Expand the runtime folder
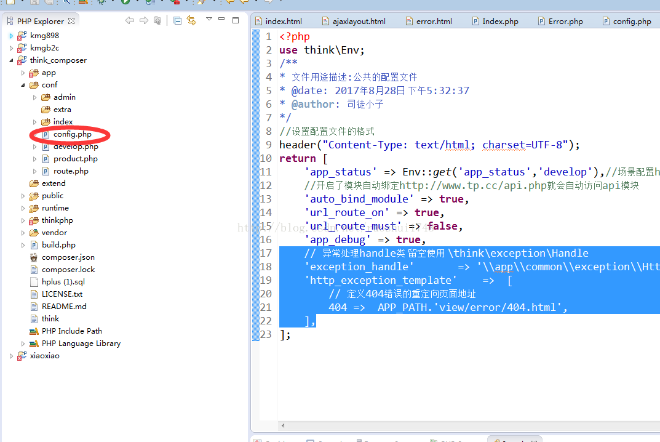 pyautogui.click(x=23, y=208)
